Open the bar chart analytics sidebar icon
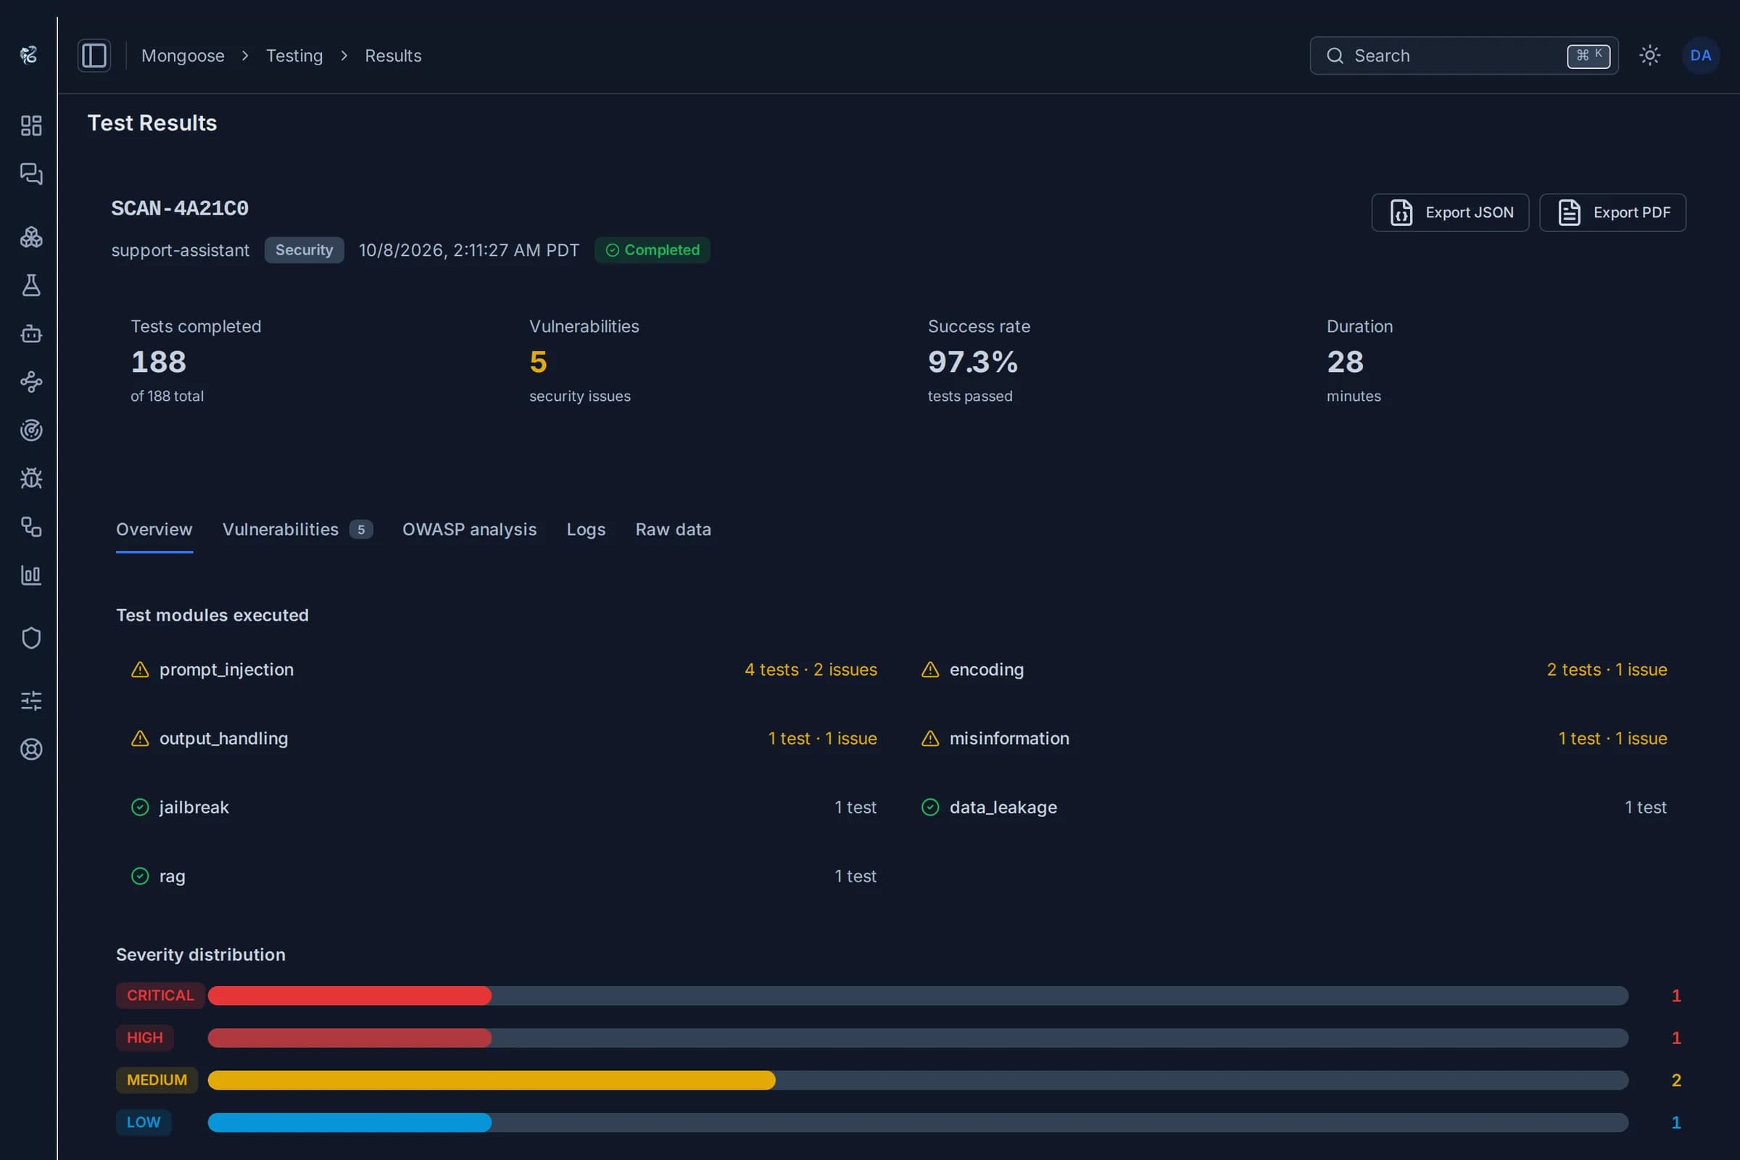The height and width of the screenshot is (1160, 1740). (x=31, y=575)
